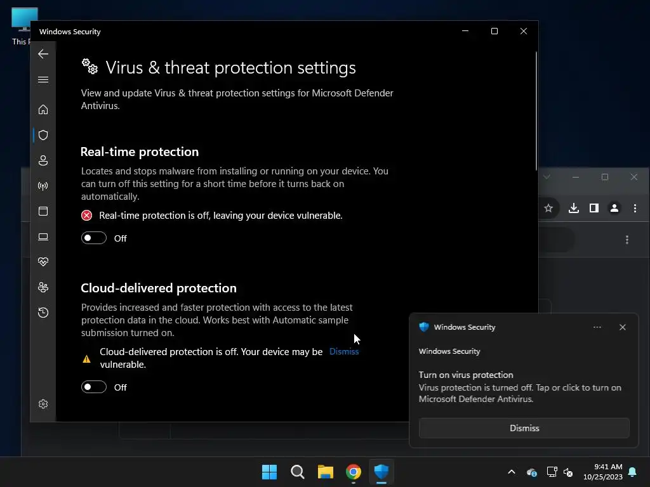
Task: Show hidden system tray icons chevron
Action: [x=512, y=472]
